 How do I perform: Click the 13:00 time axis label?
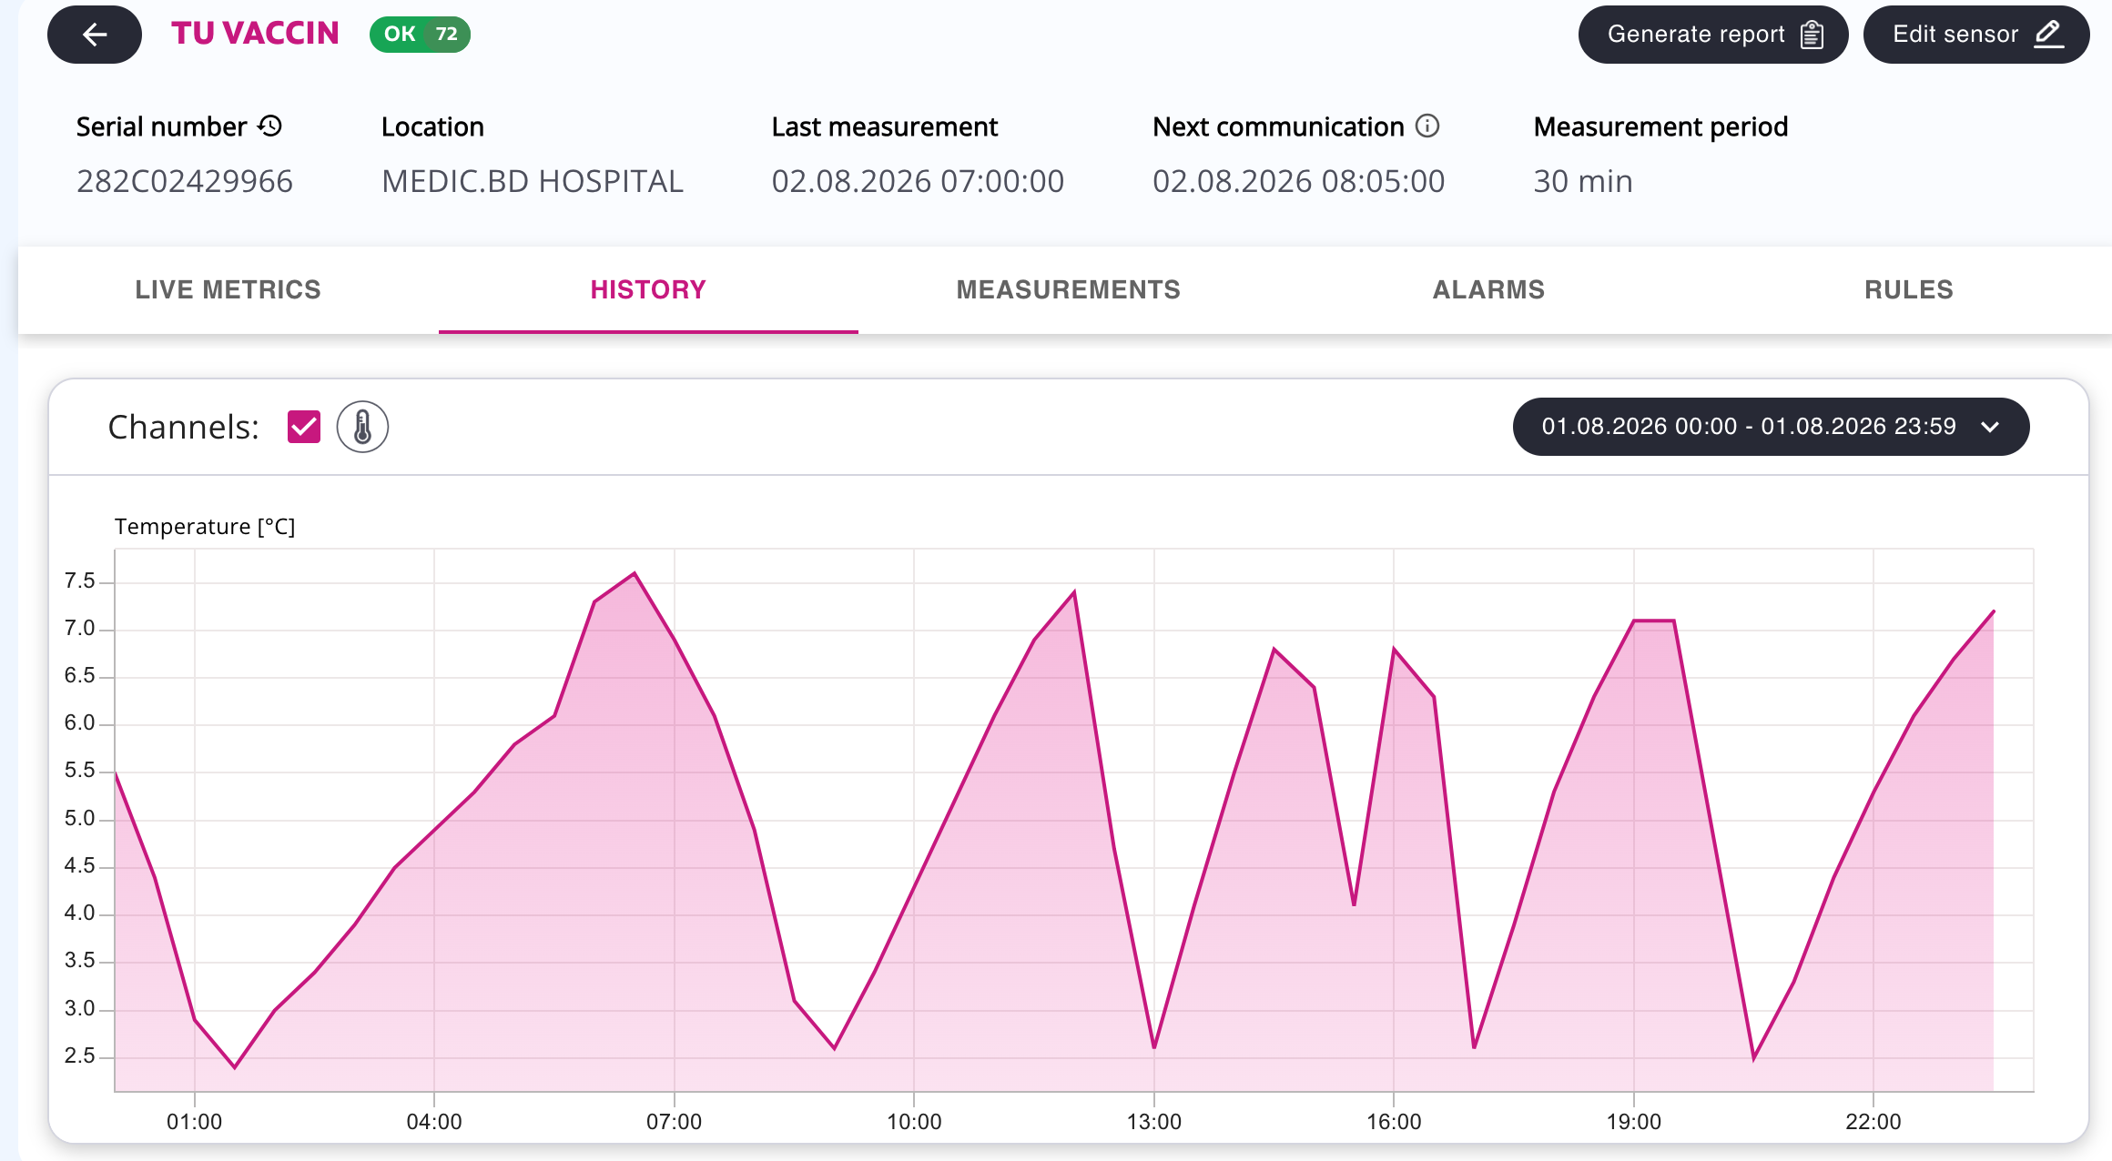pos(1154,1122)
